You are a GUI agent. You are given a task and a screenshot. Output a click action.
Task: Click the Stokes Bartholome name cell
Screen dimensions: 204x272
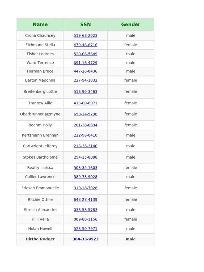tap(40, 157)
